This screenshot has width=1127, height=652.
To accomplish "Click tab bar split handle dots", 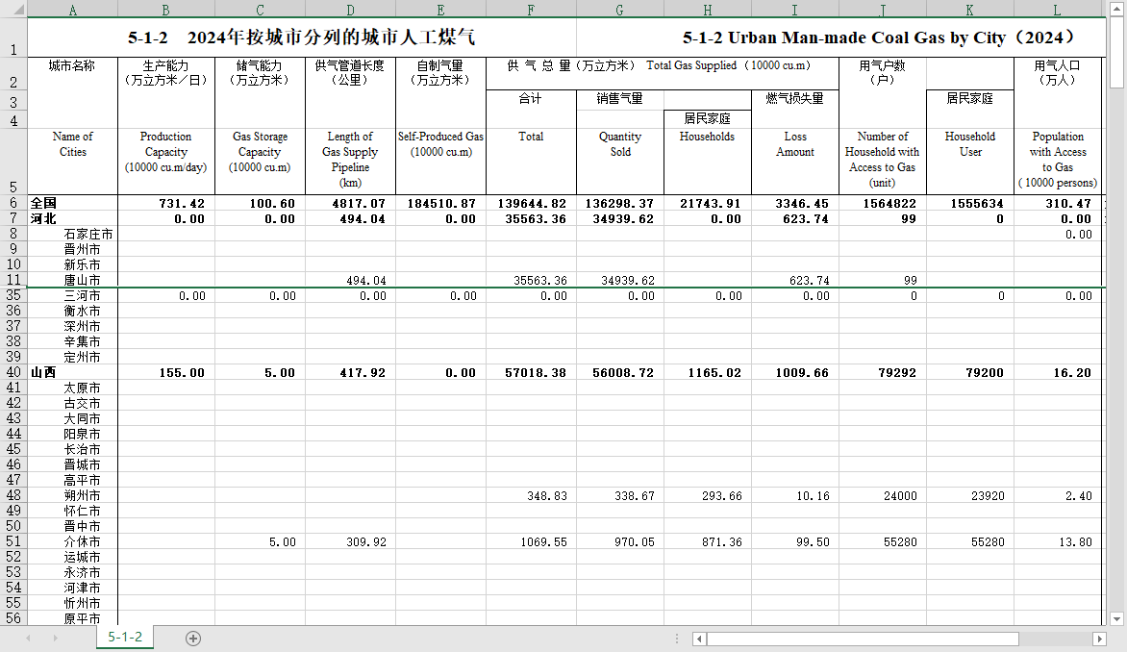I will [x=676, y=639].
